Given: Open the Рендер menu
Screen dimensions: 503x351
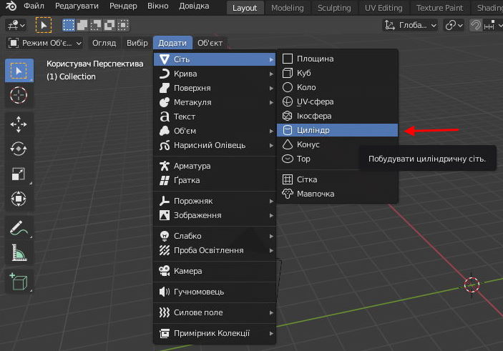Looking at the screenshot, I should tap(123, 6).
